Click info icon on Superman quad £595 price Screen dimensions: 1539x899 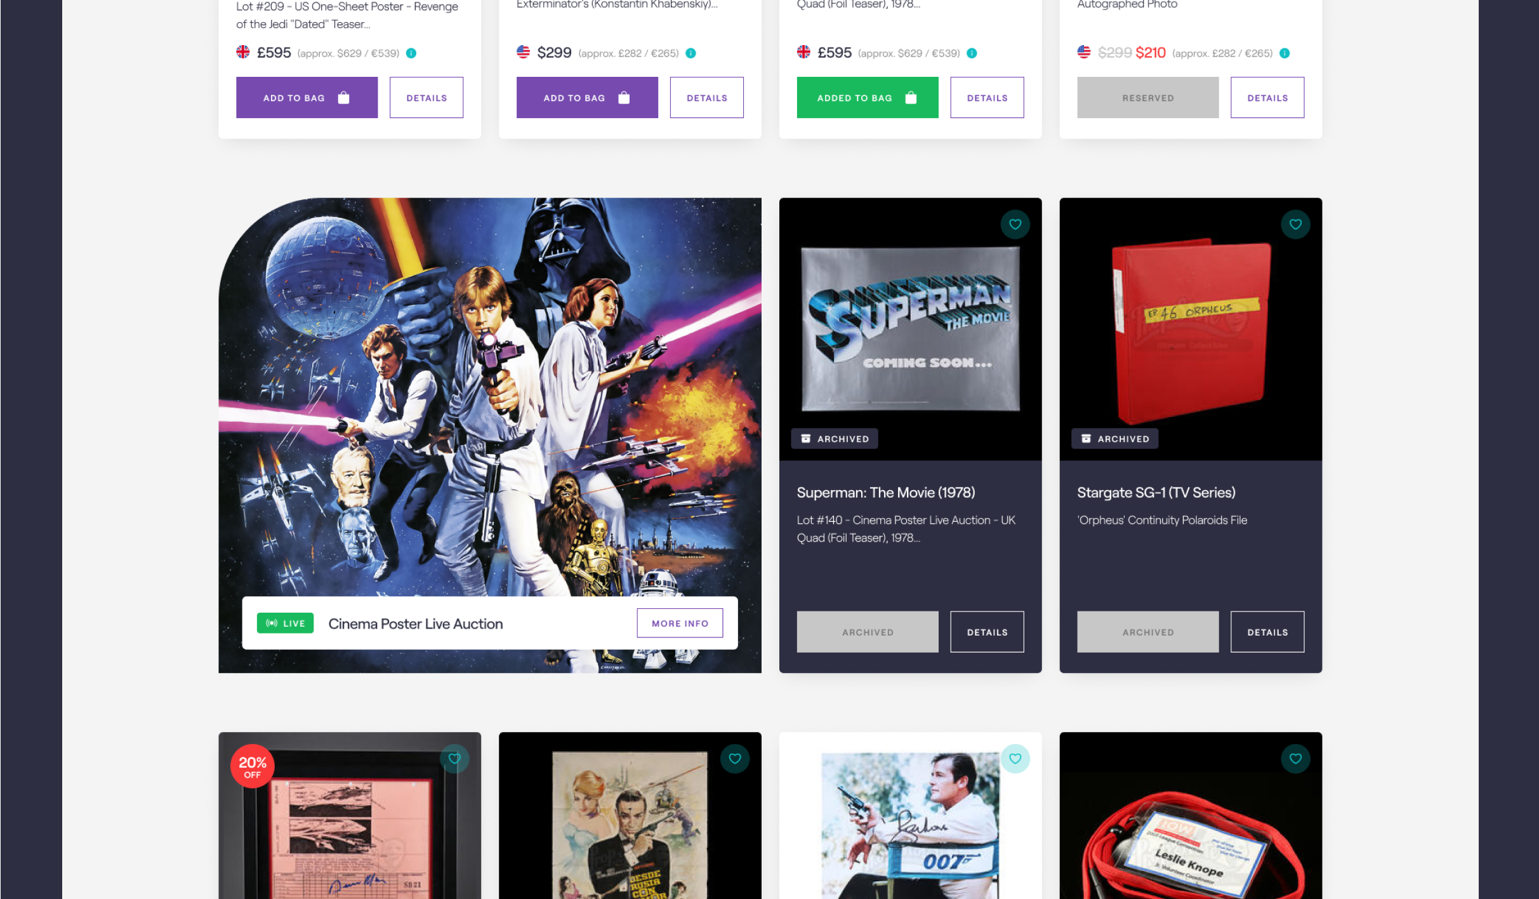click(x=972, y=53)
